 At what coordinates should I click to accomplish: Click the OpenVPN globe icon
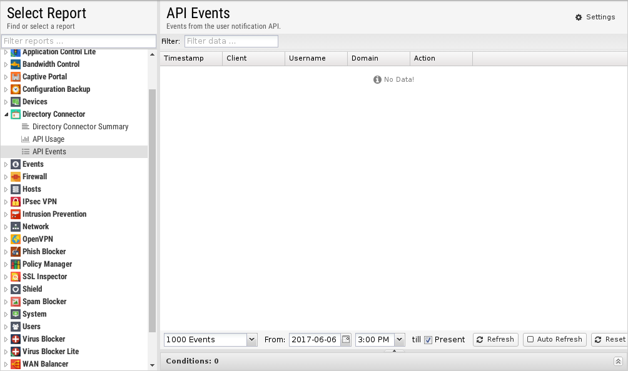[15, 239]
